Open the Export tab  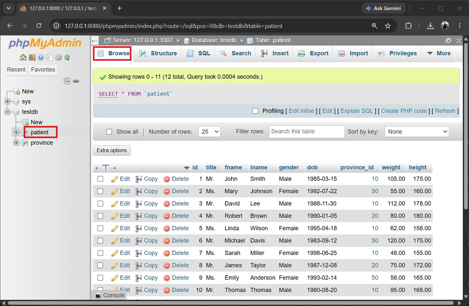(x=313, y=53)
